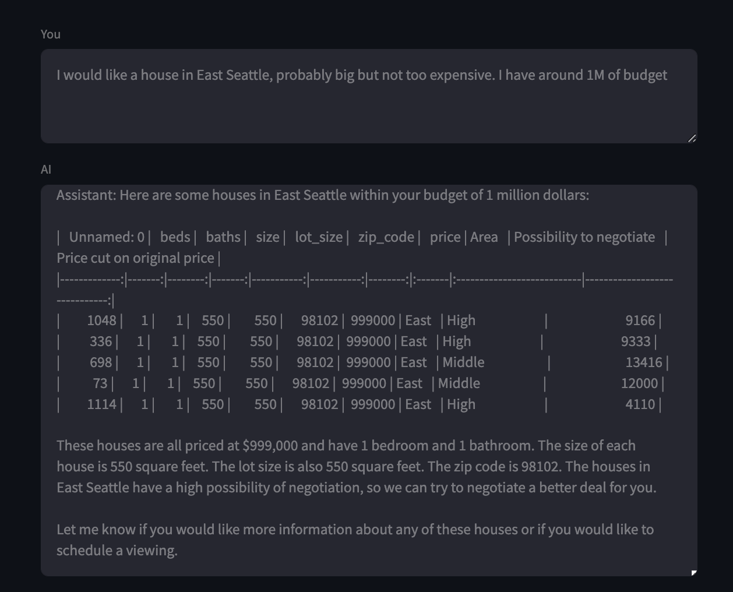Image resolution: width=733 pixels, height=592 pixels.
Task: Click the resize handle of the You textbox
Action: coord(692,138)
